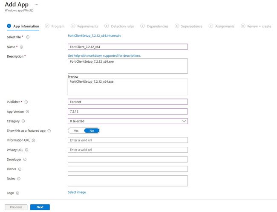Image resolution: width=277 pixels, height=212 pixels.
Task: Click into the Developer text field
Action: pyautogui.click(x=128, y=160)
